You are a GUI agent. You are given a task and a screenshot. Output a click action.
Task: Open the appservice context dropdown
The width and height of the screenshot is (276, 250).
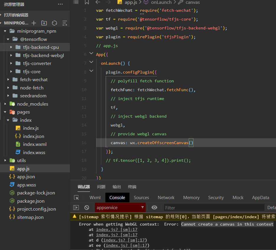(x=120, y=208)
